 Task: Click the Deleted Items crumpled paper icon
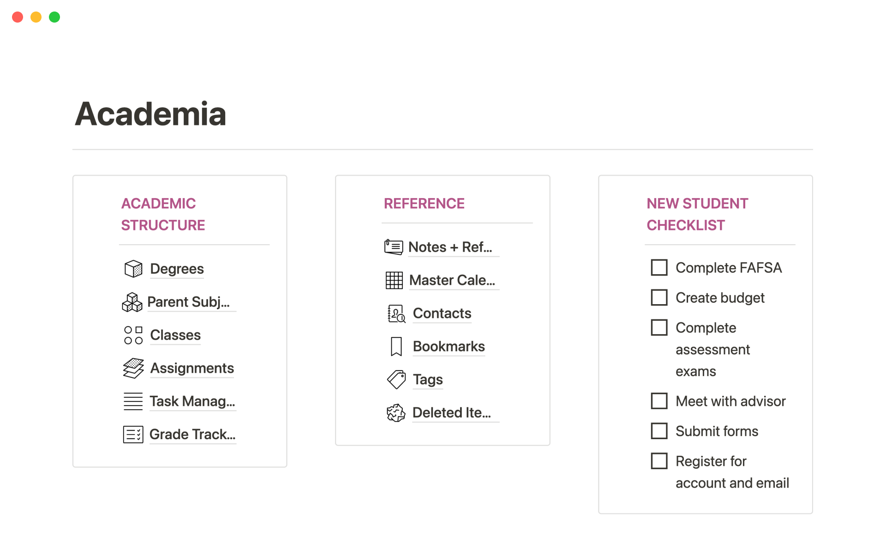(x=396, y=413)
